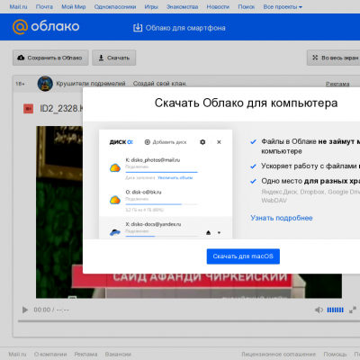Expand the Все проекты dropdown
Image resolution: width=360 pixels, height=360 pixels.
point(283,6)
